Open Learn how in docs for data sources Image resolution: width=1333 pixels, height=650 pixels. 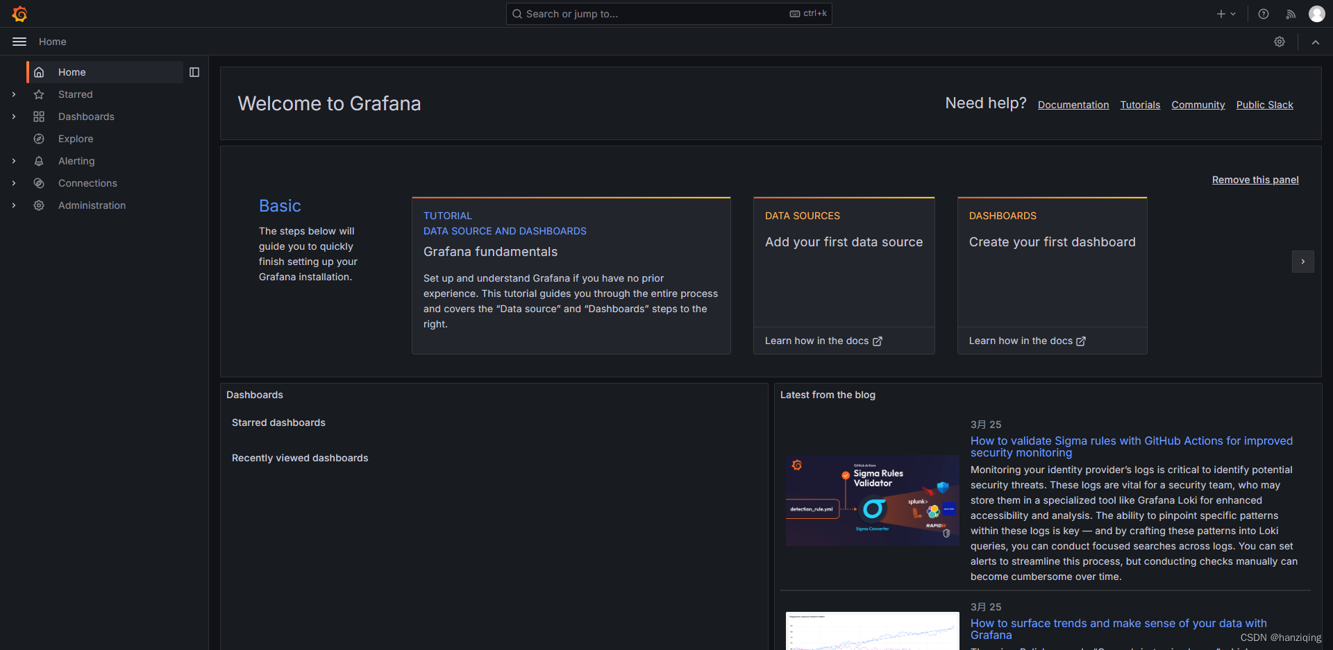click(823, 341)
